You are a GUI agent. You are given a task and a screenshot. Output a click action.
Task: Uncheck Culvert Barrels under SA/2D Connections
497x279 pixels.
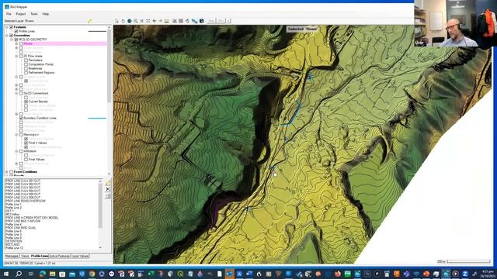click(x=26, y=102)
